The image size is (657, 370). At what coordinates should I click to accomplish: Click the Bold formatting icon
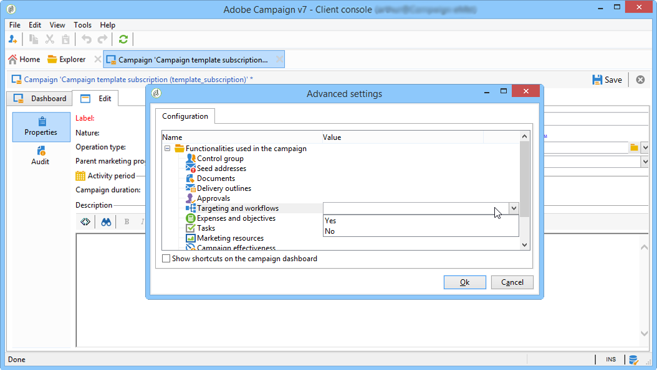coord(127,221)
